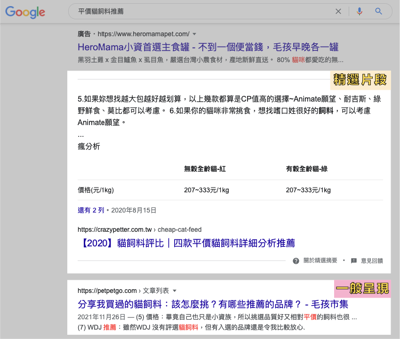The width and height of the screenshot is (400, 339).
Task: Click the magnifying glass search icon
Action: pyautogui.click(x=378, y=11)
